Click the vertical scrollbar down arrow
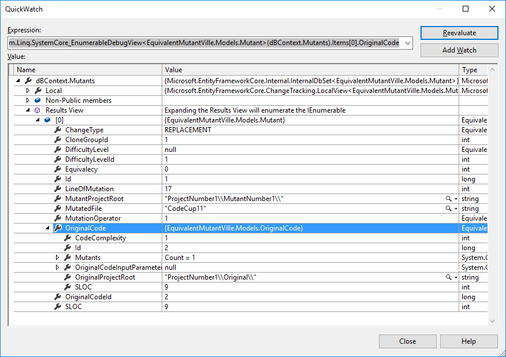506x357 pixels. click(x=492, y=319)
